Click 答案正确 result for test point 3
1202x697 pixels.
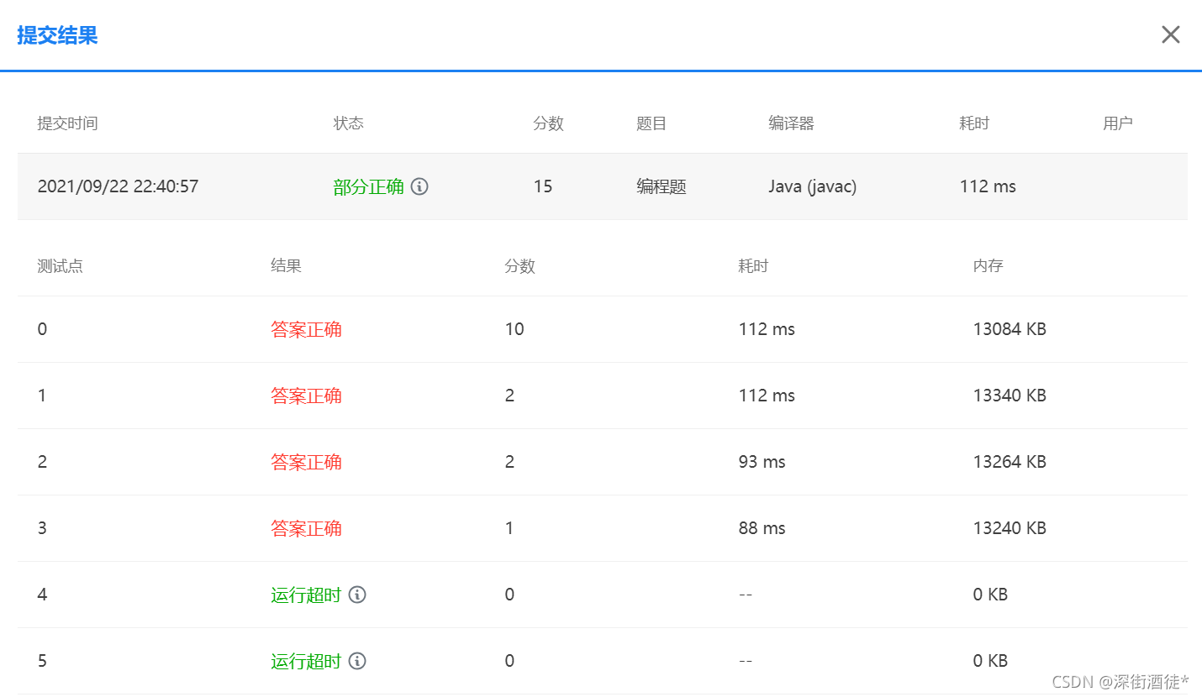306,528
